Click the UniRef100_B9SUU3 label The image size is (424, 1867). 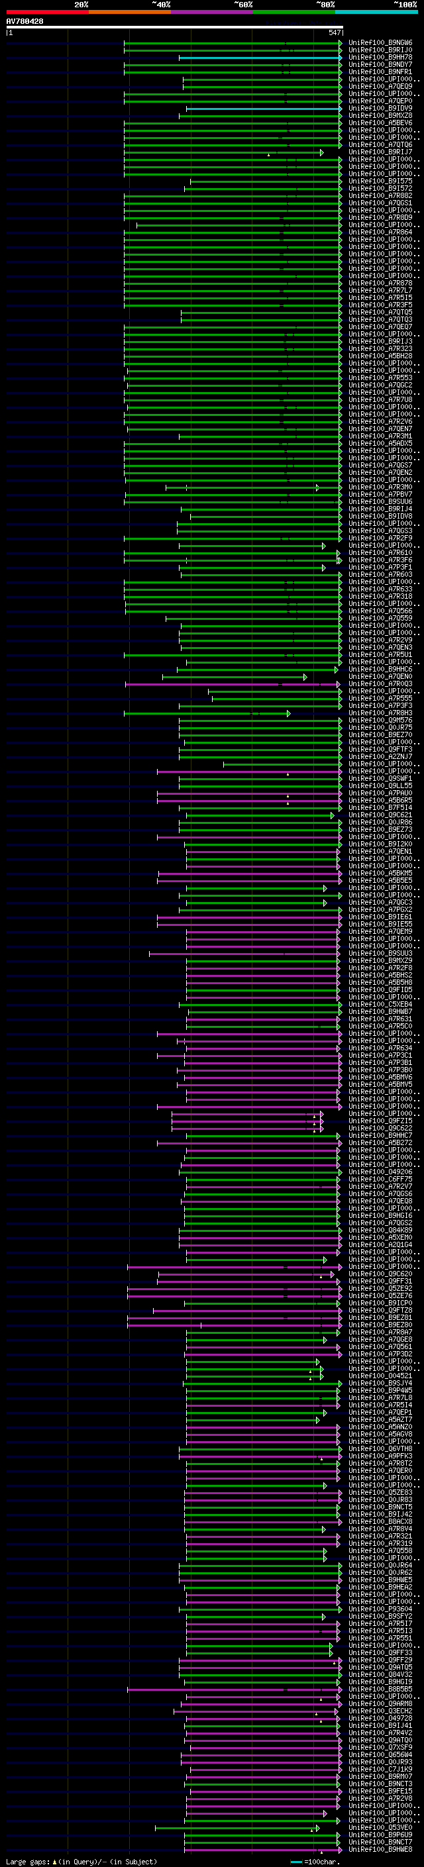380,954
